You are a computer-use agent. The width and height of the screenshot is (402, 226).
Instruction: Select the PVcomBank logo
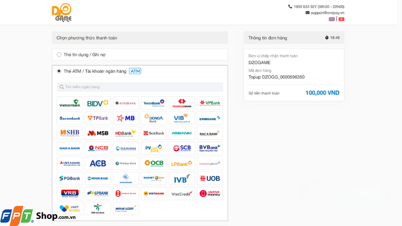pos(154,148)
